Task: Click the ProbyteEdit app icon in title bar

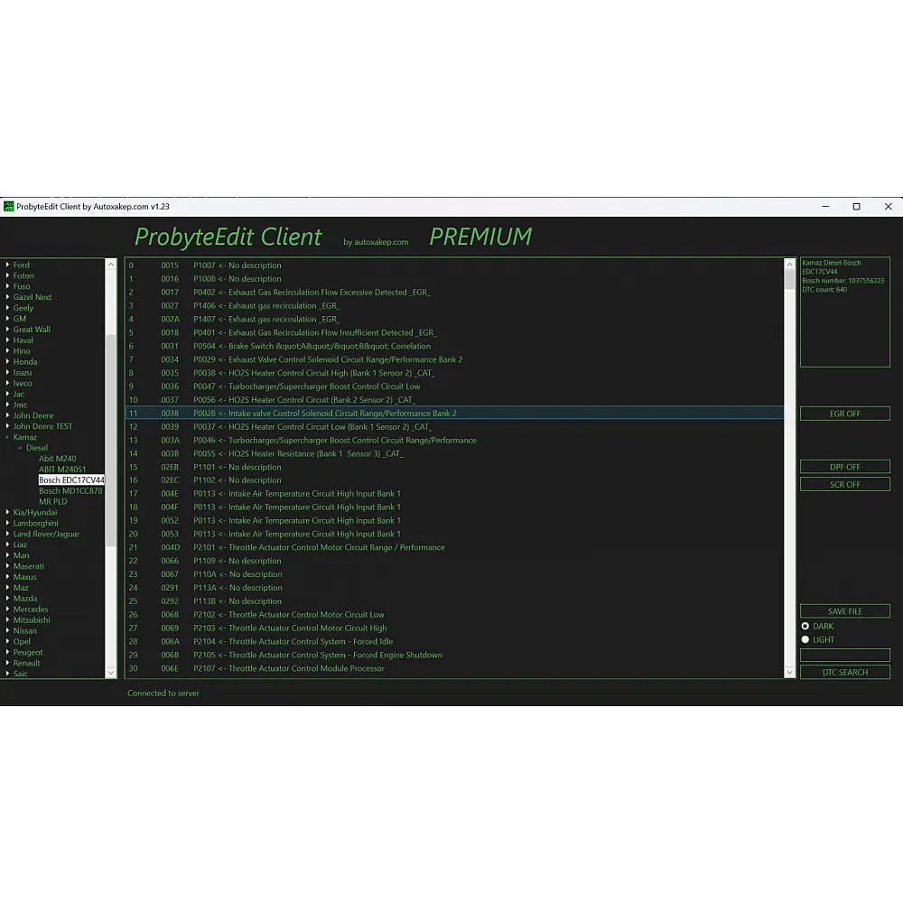Action: pos(9,207)
